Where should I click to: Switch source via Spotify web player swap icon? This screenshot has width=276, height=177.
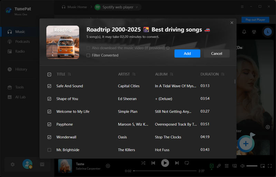(x=137, y=7)
